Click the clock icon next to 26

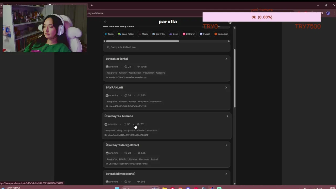126,67
